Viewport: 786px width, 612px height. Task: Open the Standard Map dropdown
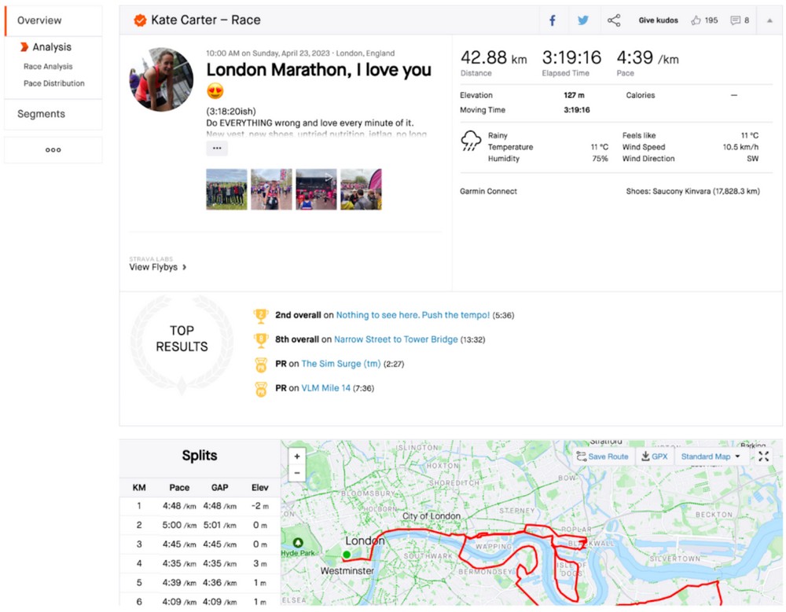pos(711,456)
